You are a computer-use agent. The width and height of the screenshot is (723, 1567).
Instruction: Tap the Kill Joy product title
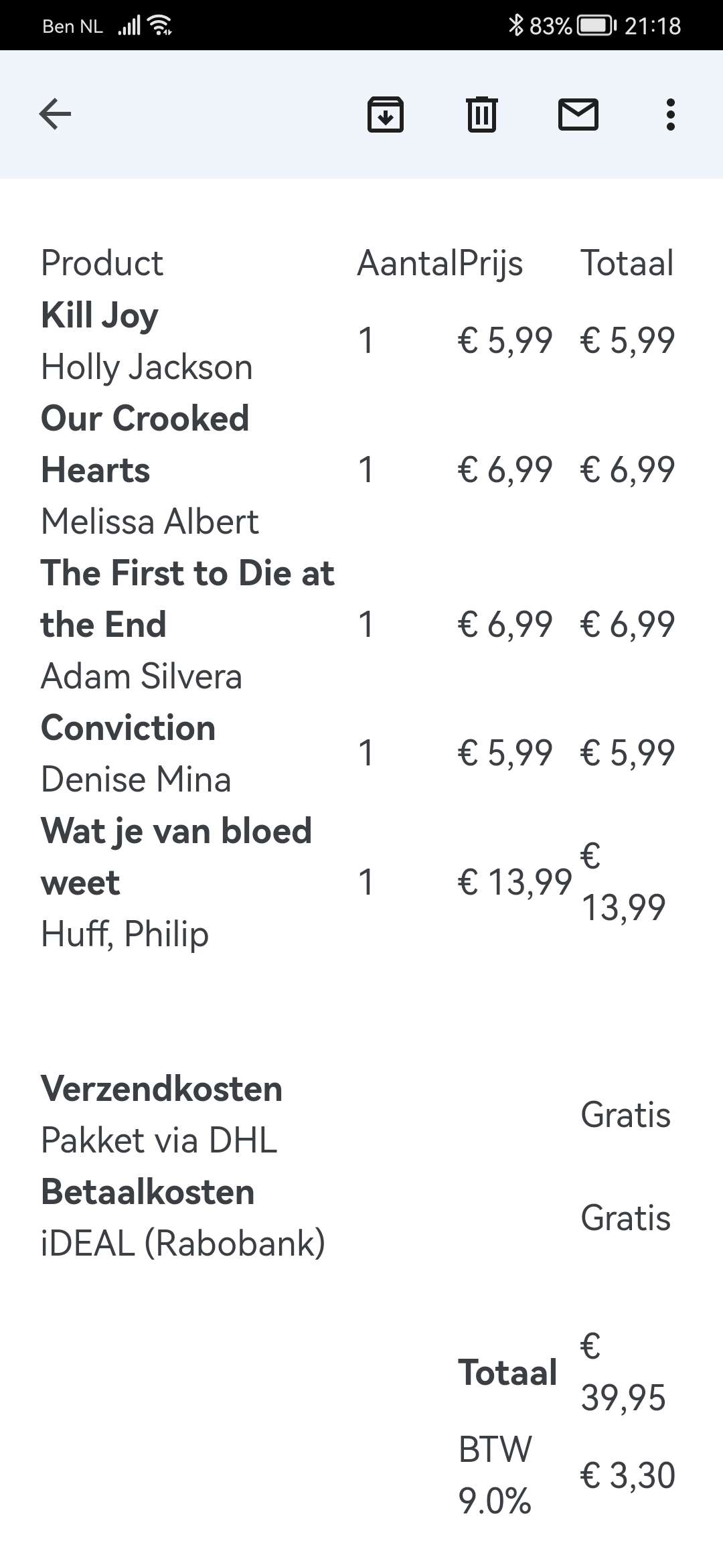click(100, 315)
